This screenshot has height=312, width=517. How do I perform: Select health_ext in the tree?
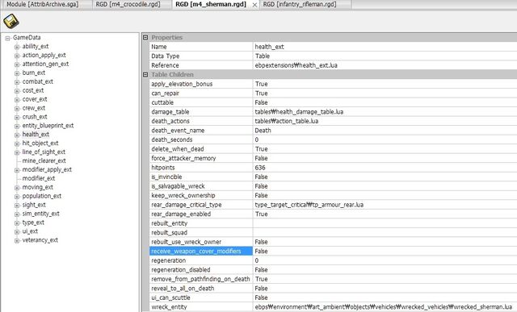(x=36, y=135)
